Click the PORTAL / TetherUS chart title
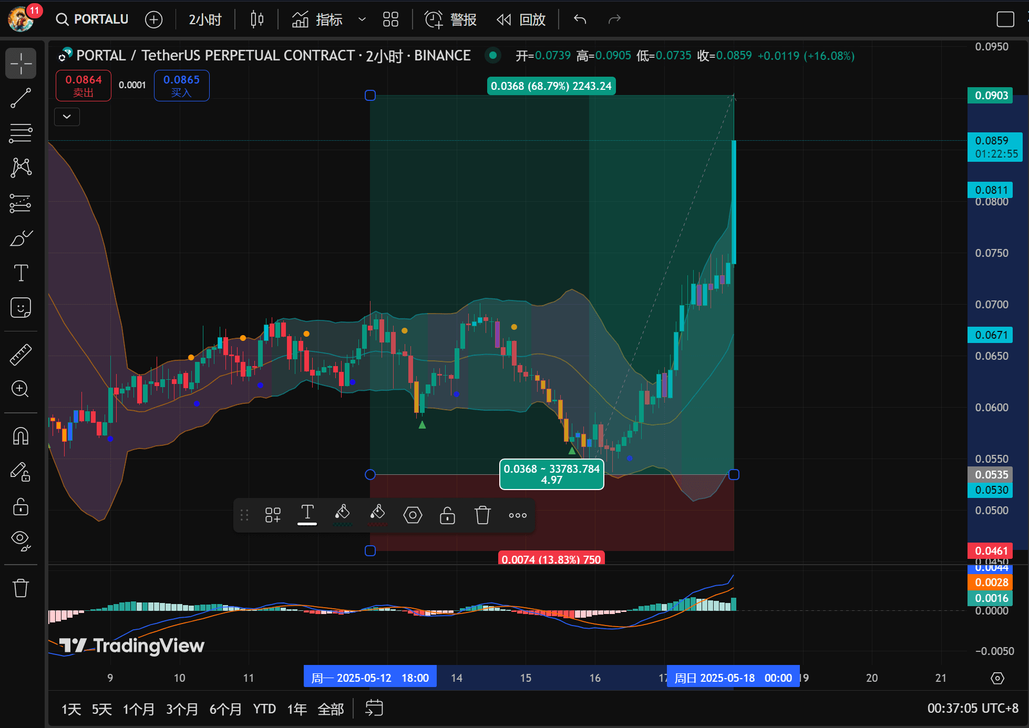The height and width of the screenshot is (728, 1029). (x=273, y=56)
